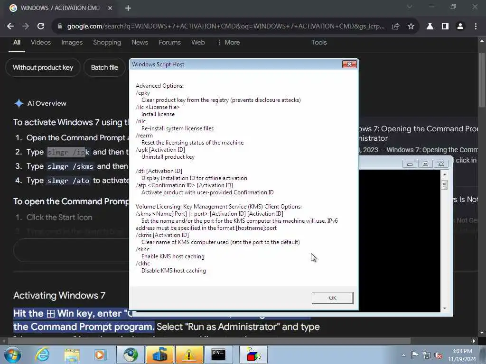Open the Chrome profile menu
The height and width of the screenshot is (364, 486).
click(x=460, y=27)
